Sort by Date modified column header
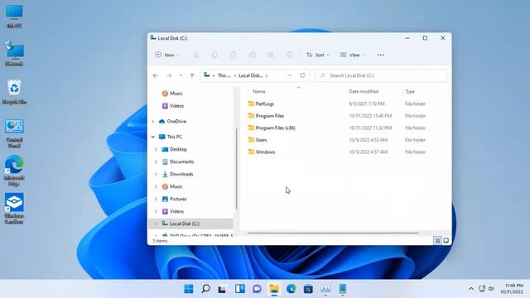Screen dimensions: 530x298 pos(364,92)
